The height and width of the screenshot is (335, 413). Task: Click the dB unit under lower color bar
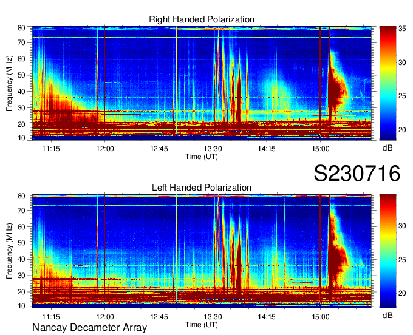387,315
